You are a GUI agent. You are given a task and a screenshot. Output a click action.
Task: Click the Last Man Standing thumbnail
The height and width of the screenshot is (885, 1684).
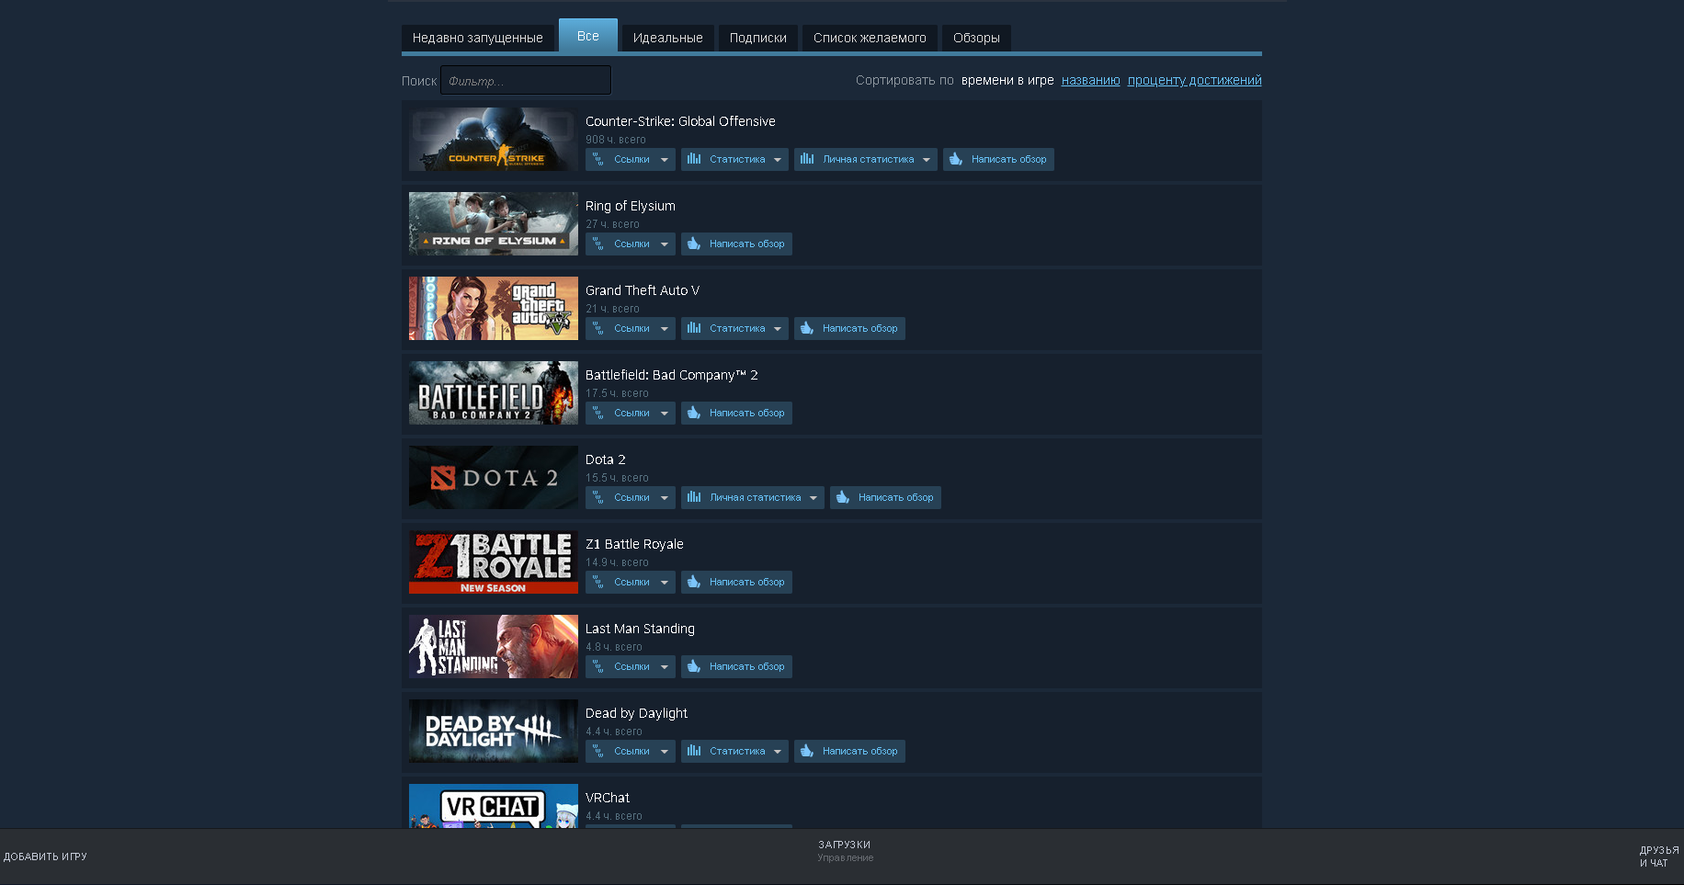494,646
